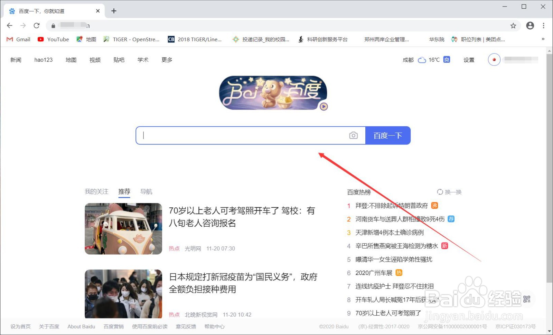Open headline 70岁以上老人可考驾照开车了
The width and height of the screenshot is (553, 335).
pyautogui.click(x=242, y=217)
